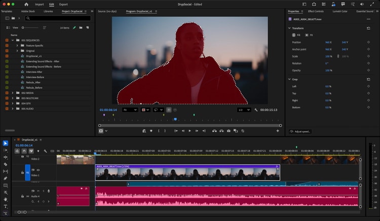Click the Home icon in top bar
The width and height of the screenshot is (380, 221).
coord(26,5)
